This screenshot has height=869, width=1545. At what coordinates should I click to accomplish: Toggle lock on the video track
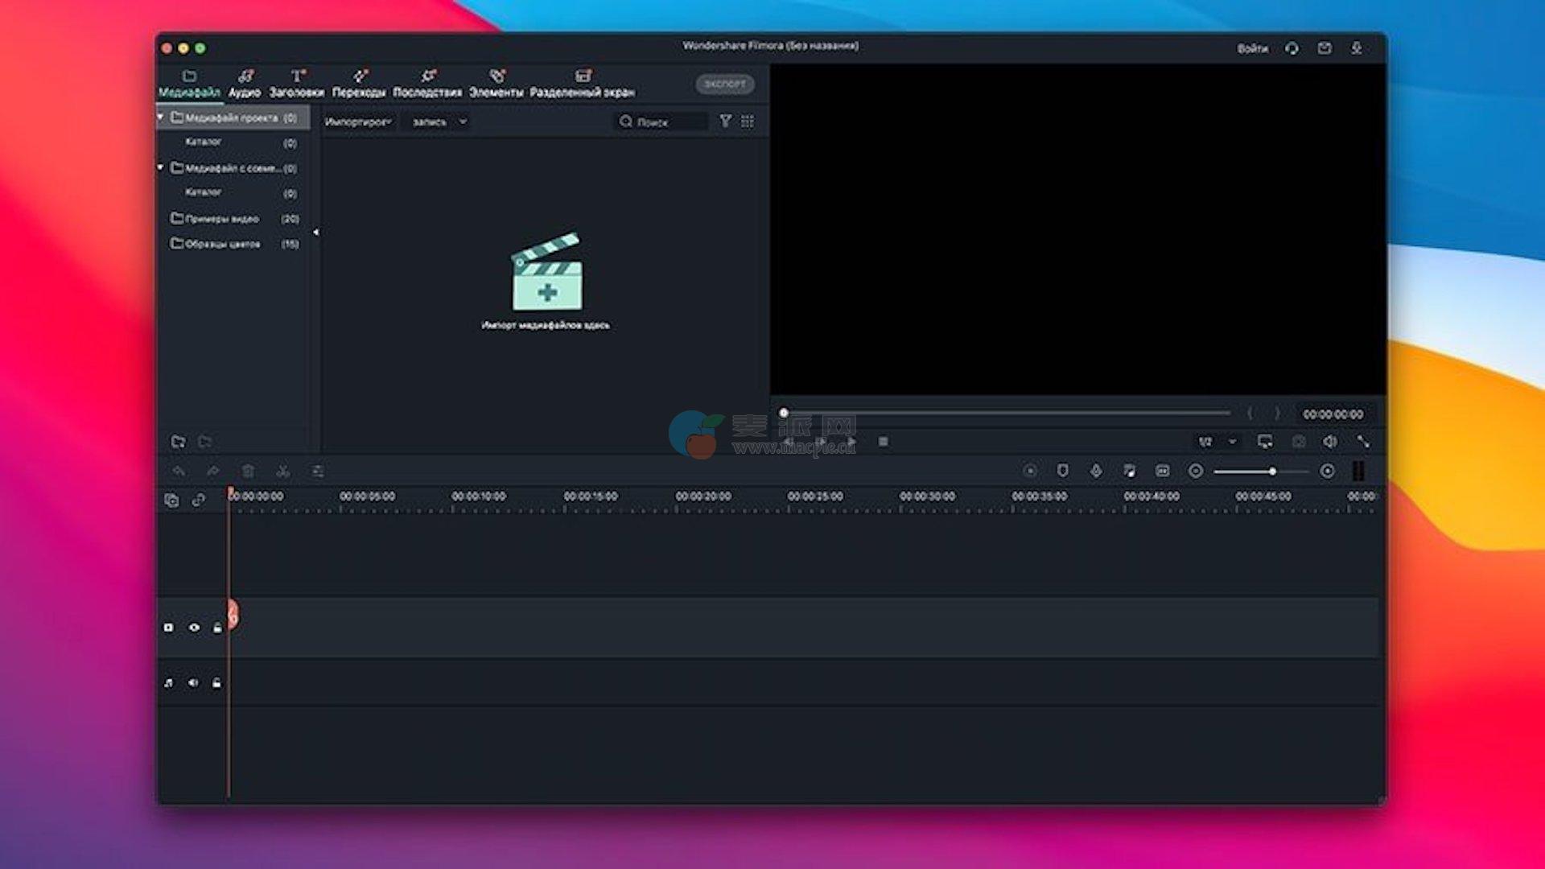coord(217,628)
